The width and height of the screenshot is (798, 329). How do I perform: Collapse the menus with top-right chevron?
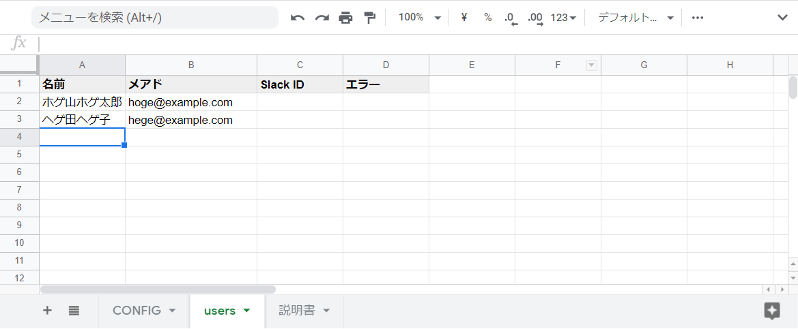click(783, 17)
